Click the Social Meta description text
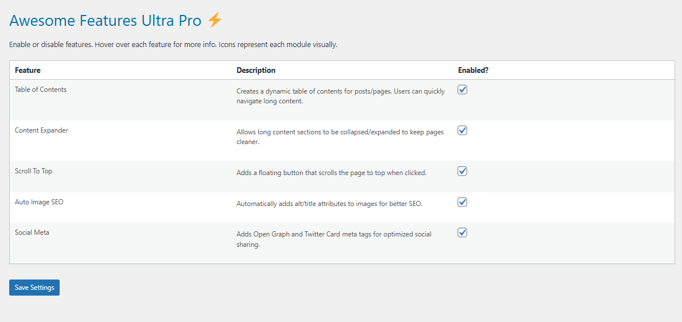Screen dimensions: 682x322 (x=334, y=239)
